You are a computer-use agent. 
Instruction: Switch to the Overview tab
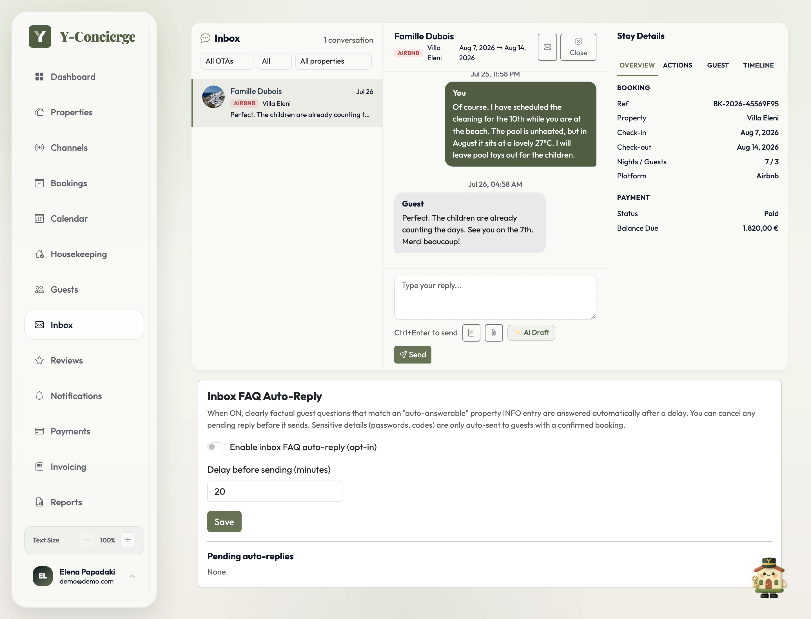click(x=637, y=65)
